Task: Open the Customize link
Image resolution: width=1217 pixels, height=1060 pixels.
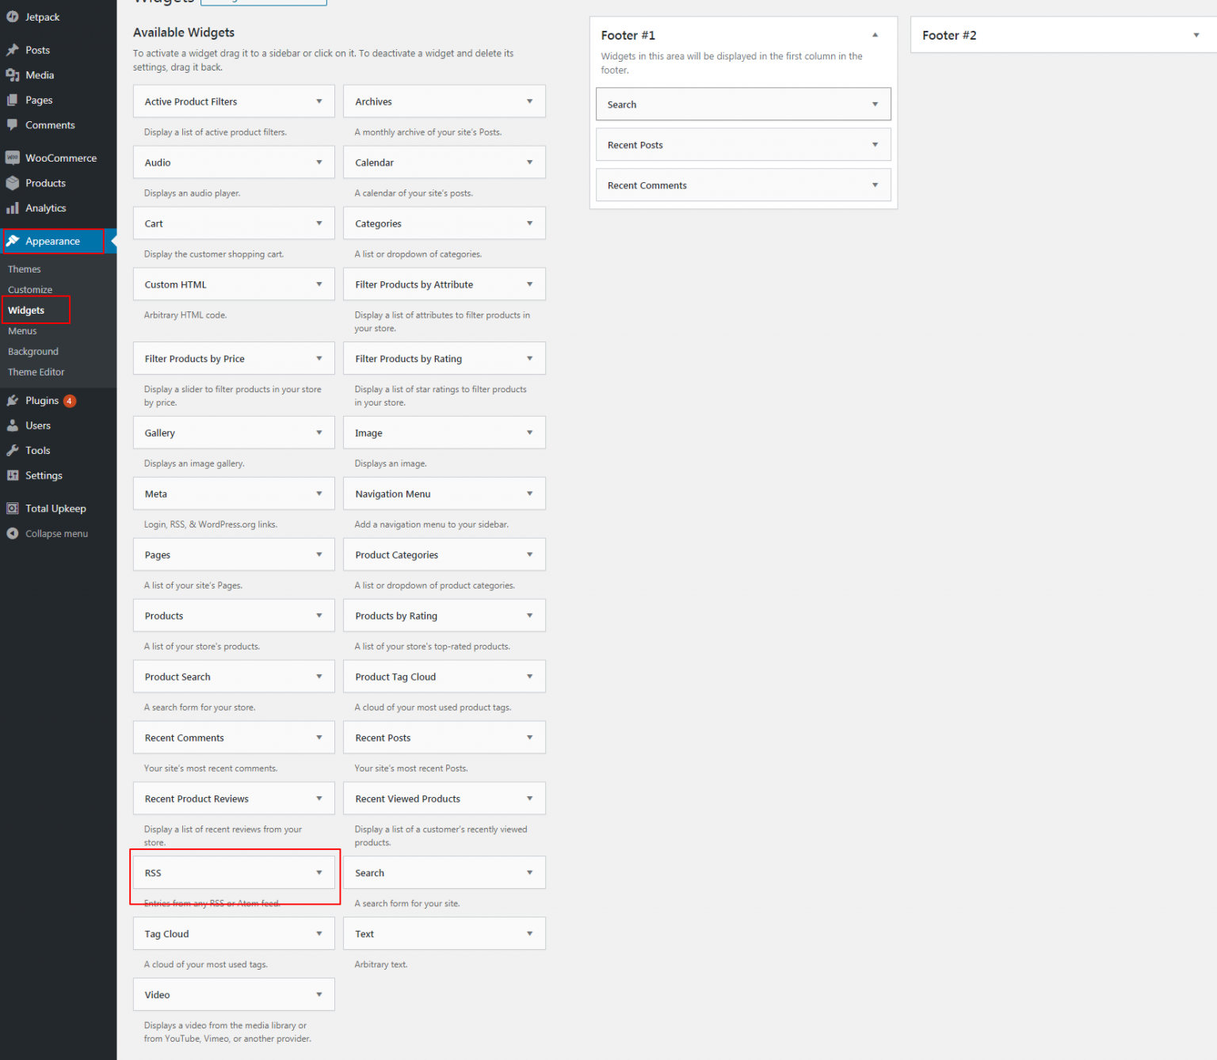Action: coord(30,289)
